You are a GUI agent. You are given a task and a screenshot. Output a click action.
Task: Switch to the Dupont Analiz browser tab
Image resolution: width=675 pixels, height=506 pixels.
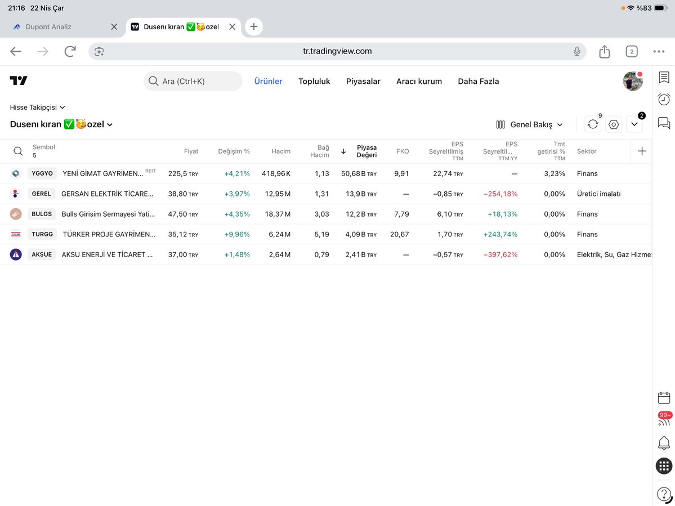tap(63, 26)
